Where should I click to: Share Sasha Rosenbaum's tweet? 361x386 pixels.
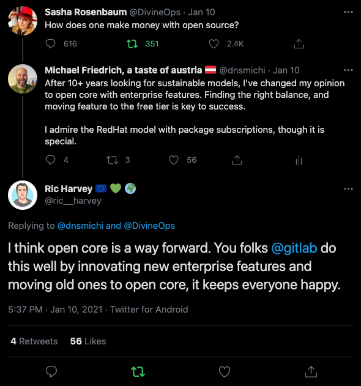[299, 44]
